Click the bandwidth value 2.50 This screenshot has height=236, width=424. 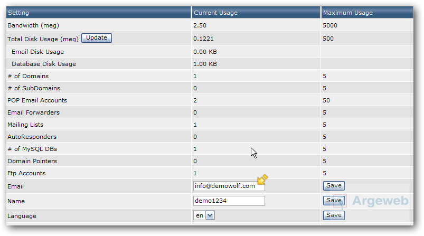point(200,25)
